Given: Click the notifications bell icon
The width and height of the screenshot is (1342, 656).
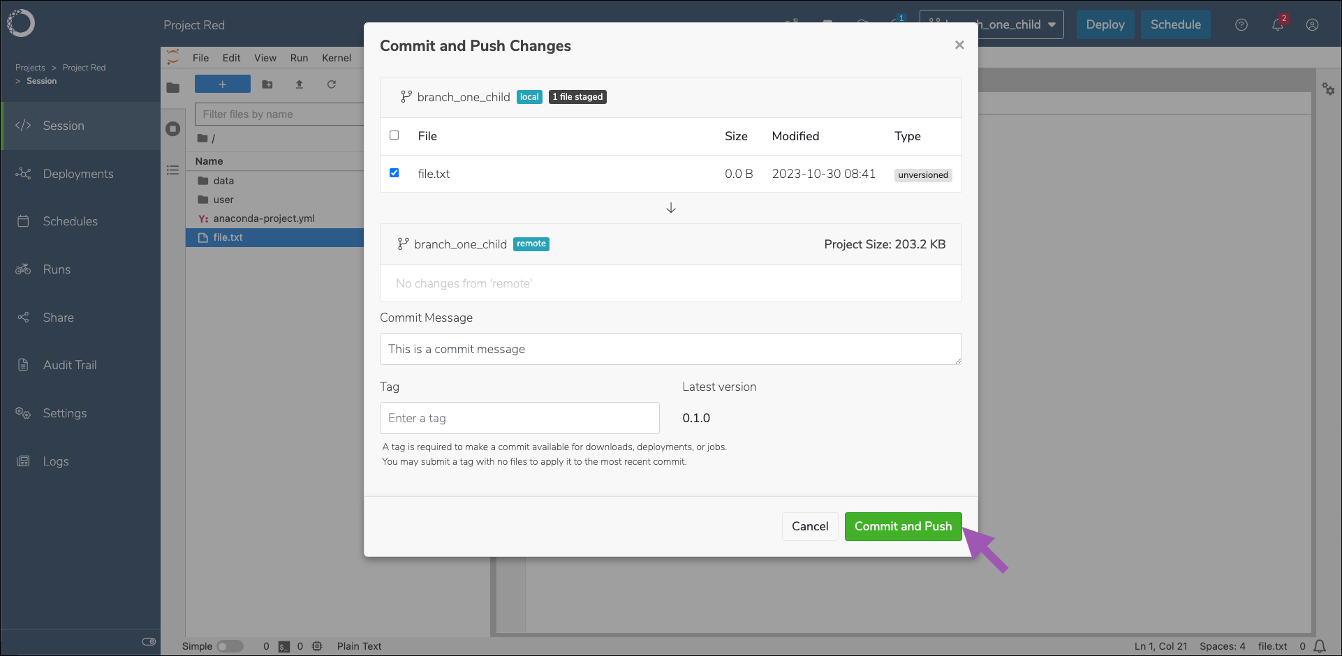Looking at the screenshot, I should pyautogui.click(x=1277, y=25).
